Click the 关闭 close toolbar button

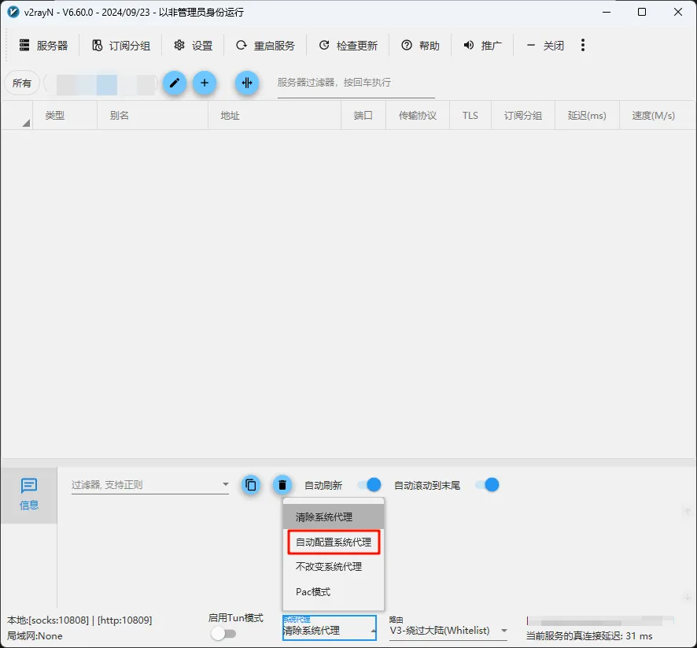[x=544, y=46]
